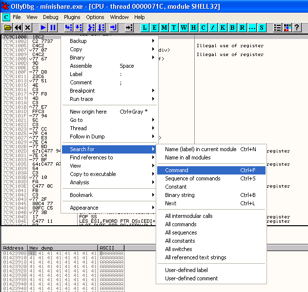Image resolution: width=308 pixels, height=292 pixels.
Task: Click the Trace into icon
Action: click(x=91, y=28)
